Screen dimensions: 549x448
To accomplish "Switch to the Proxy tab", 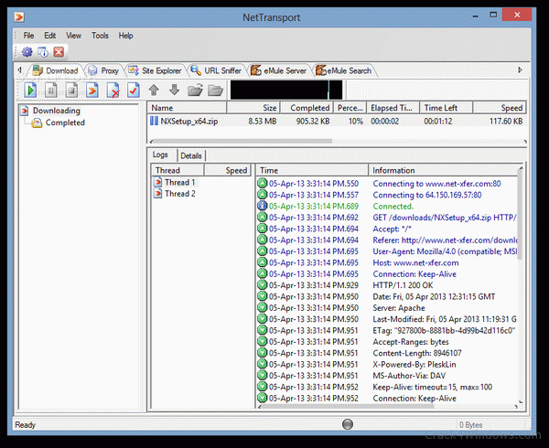I will (x=103, y=70).
